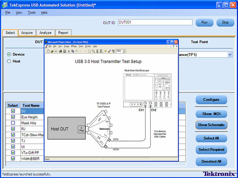Click the Tektronix logo at bottom right
Screen dimensions: 238x178
coord(217,174)
